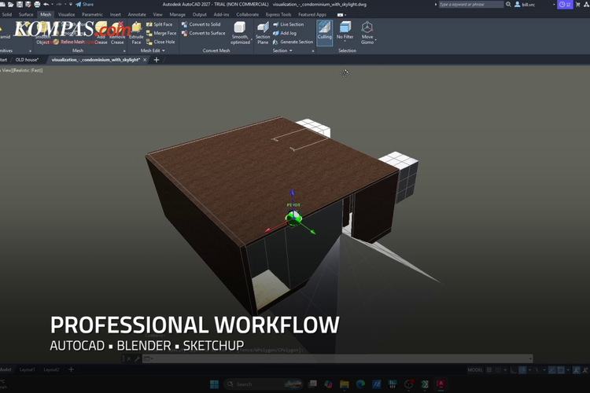Click the command line customize wrench icon

[138, 358]
